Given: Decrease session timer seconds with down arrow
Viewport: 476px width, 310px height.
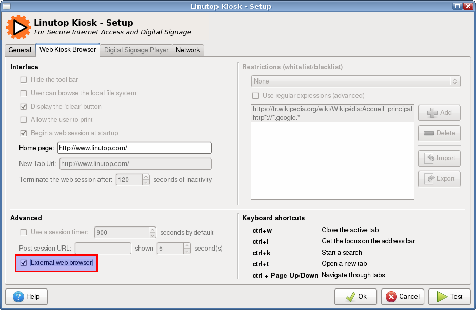Looking at the screenshot, I should click(153, 235).
